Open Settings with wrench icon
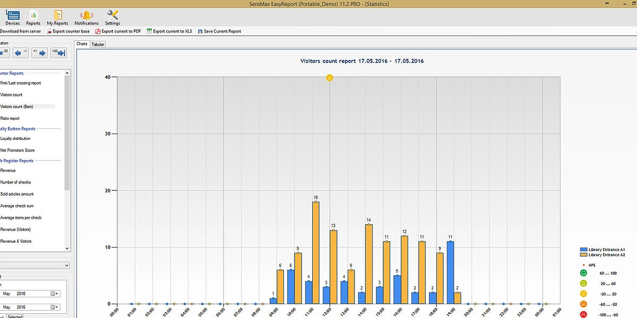Viewport: 637px width, 318px height. click(113, 17)
